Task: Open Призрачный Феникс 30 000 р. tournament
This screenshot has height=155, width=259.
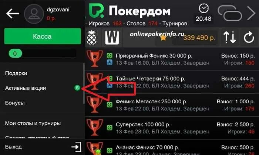Action: pyautogui.click(x=170, y=59)
